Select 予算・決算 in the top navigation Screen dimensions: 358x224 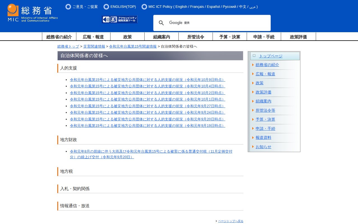click(230, 37)
